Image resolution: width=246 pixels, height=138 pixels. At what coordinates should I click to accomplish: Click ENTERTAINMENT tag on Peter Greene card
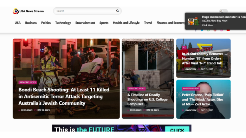click(x=191, y=89)
